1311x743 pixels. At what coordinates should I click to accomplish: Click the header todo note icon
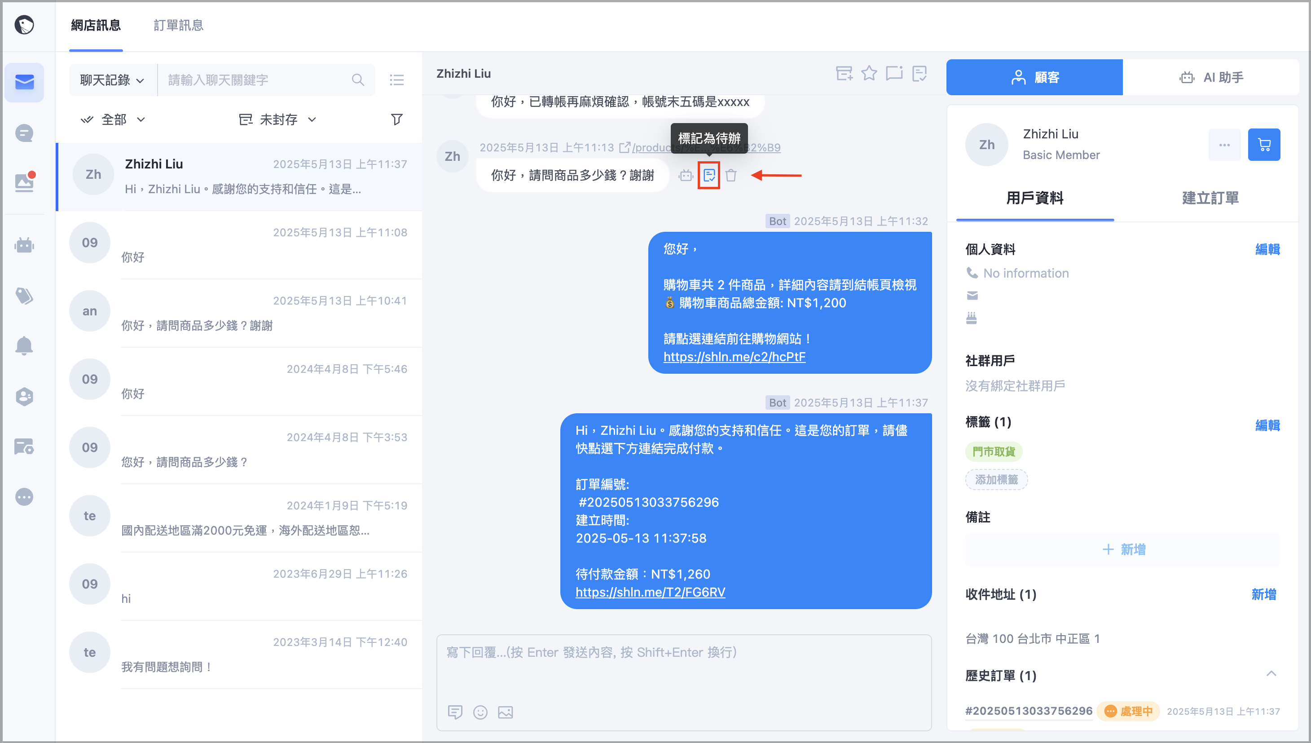[x=919, y=74]
